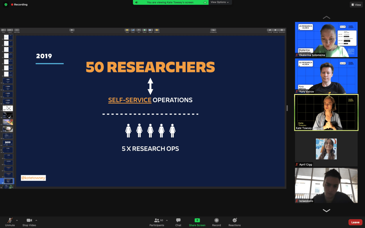Open the Animate inspector in Keynote
This screenshot has width=365, height=228.
(x=276, y=30)
